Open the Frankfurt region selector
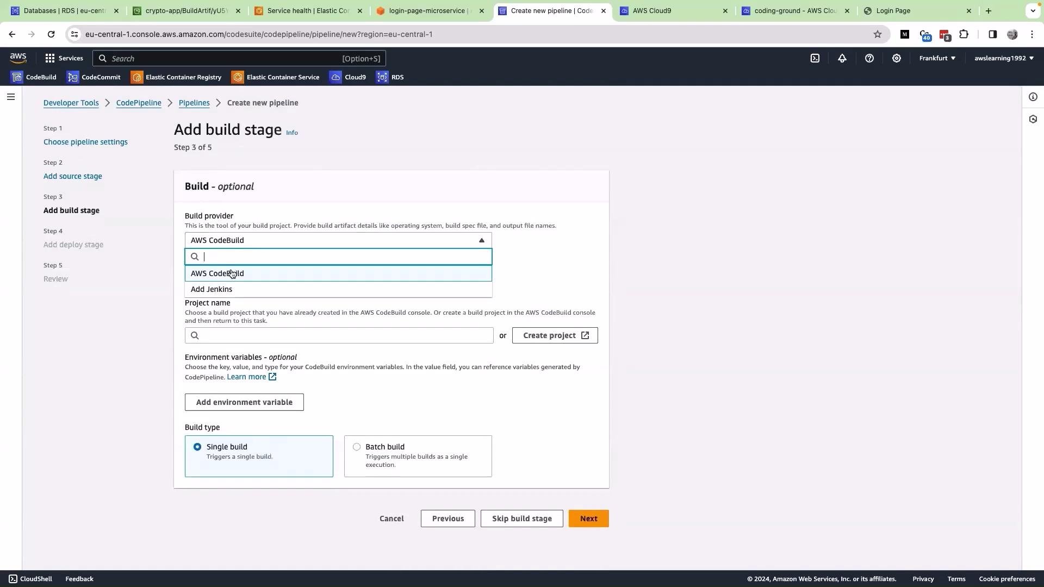This screenshot has height=587, width=1044. pyautogui.click(x=937, y=58)
